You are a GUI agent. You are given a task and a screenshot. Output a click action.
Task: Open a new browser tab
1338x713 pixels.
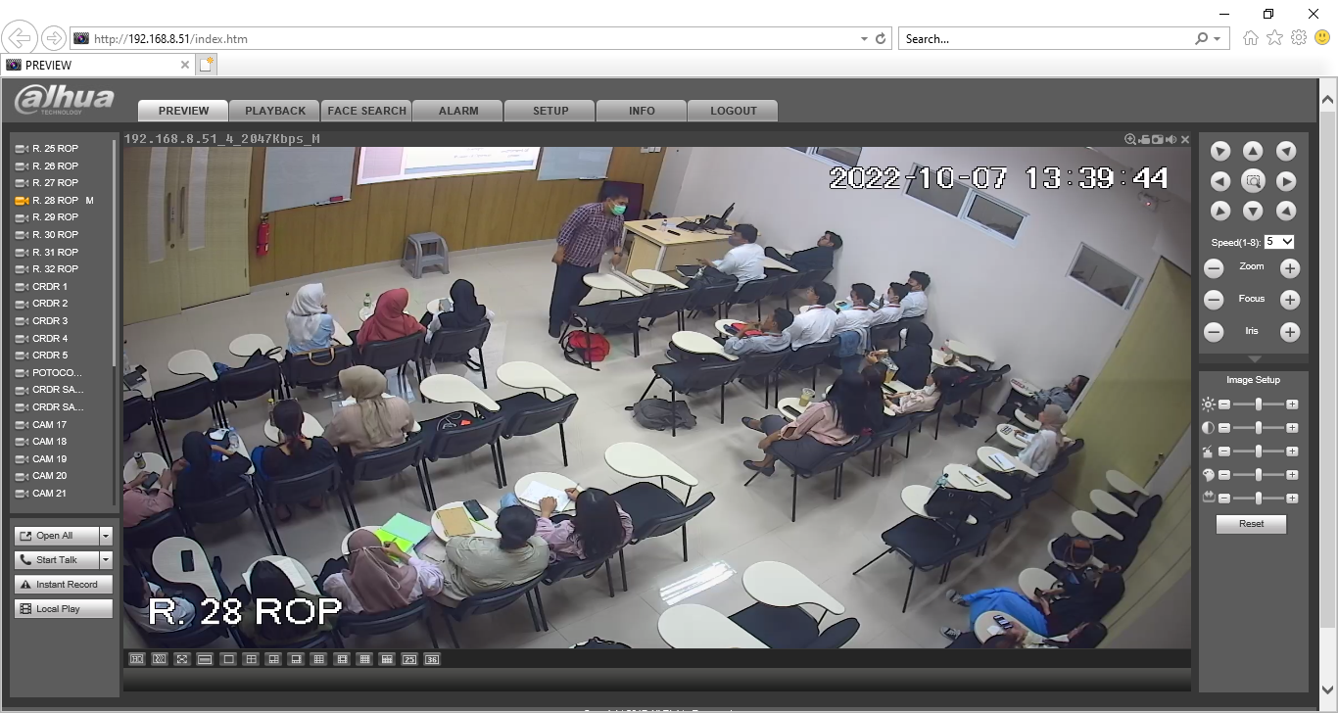click(206, 65)
